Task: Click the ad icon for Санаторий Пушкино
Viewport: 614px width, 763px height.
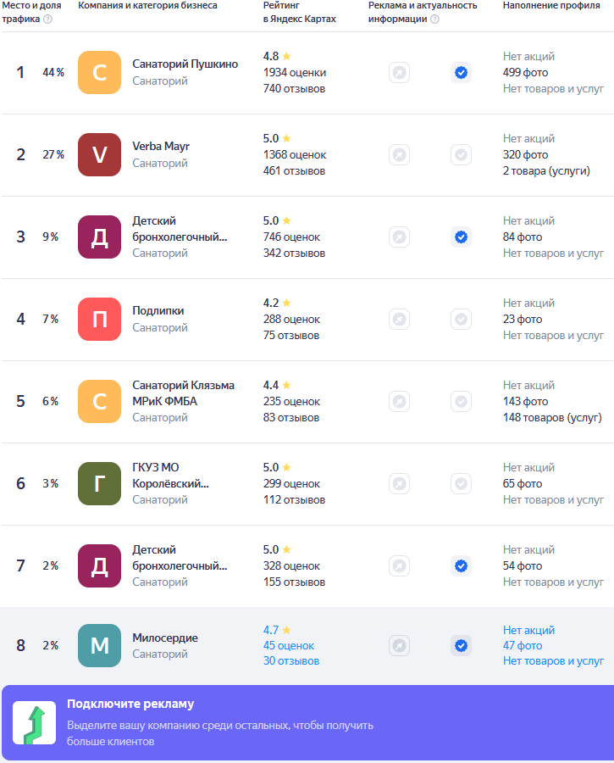Action: pyautogui.click(x=399, y=73)
